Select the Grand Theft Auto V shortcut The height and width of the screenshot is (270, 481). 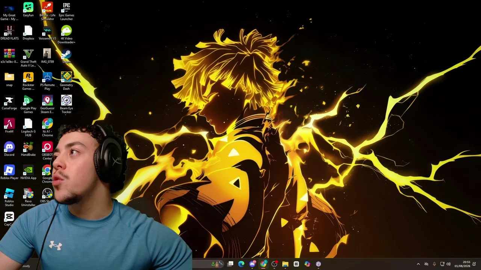tap(28, 58)
